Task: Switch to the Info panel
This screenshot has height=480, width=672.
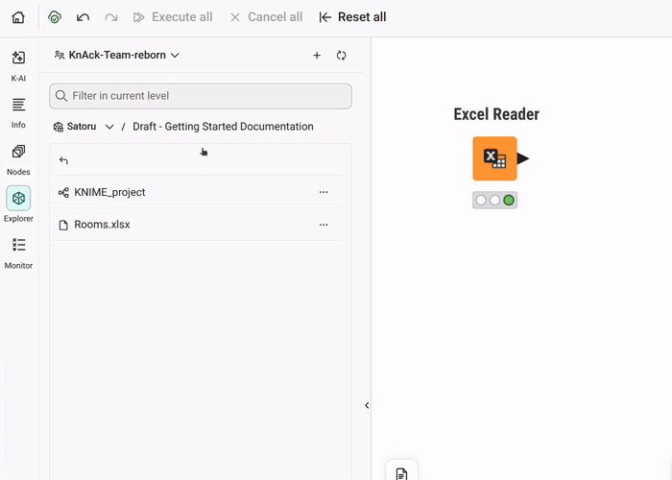Action: click(18, 112)
